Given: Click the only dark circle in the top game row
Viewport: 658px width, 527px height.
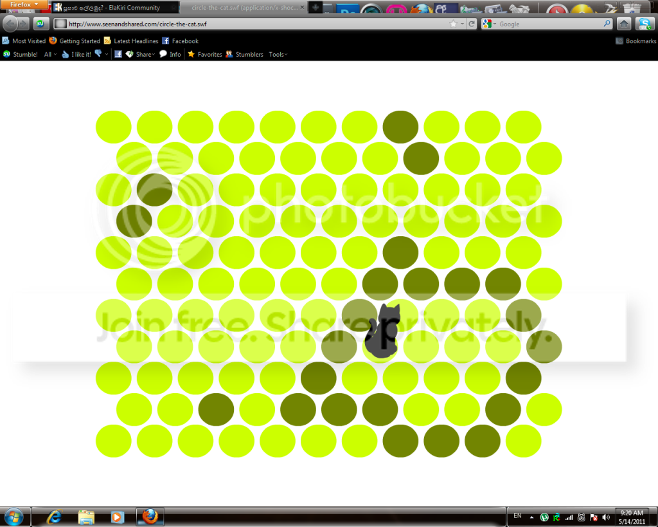Looking at the screenshot, I should click(400, 127).
